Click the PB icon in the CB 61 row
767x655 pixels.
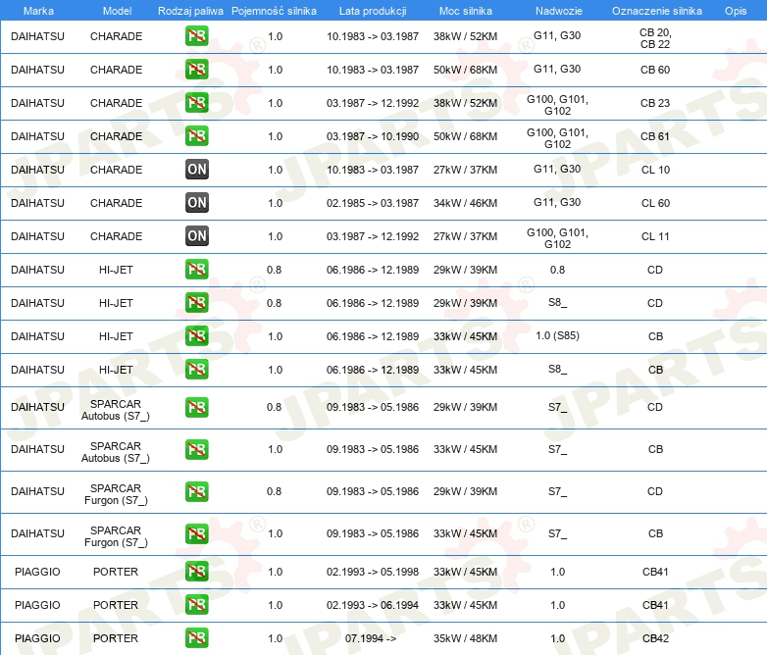(196, 136)
